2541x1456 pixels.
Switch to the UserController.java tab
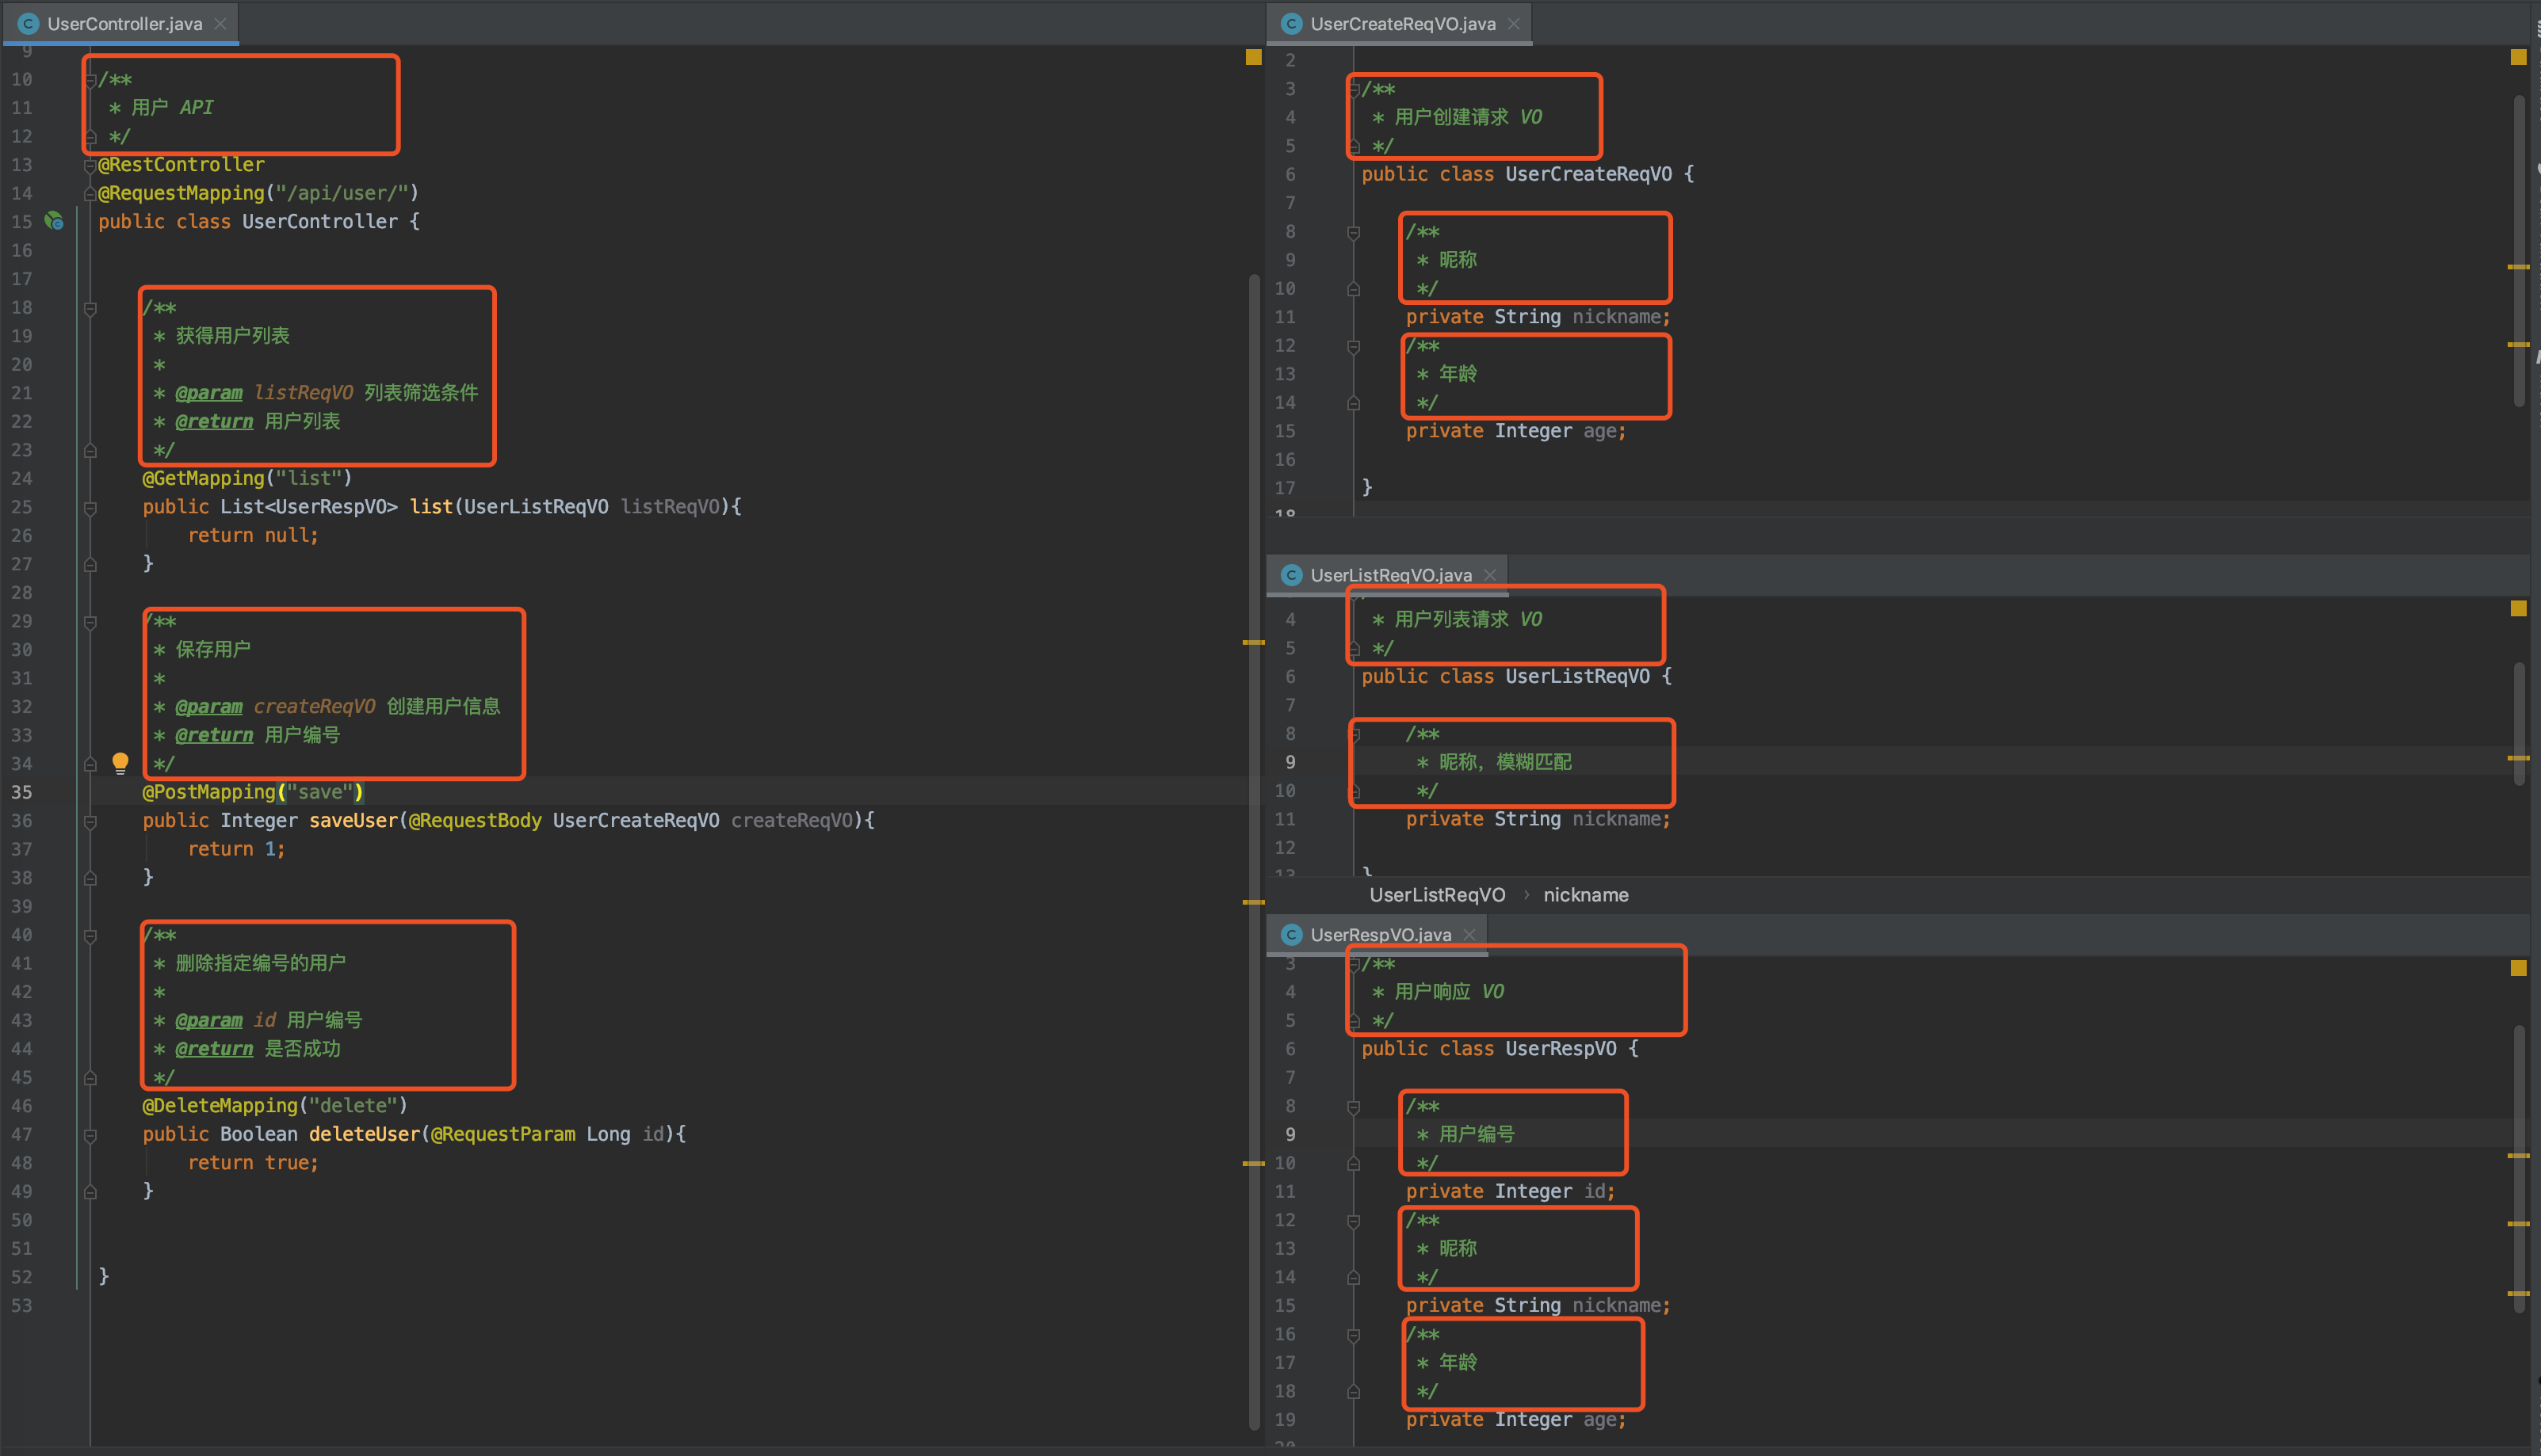[x=124, y=24]
